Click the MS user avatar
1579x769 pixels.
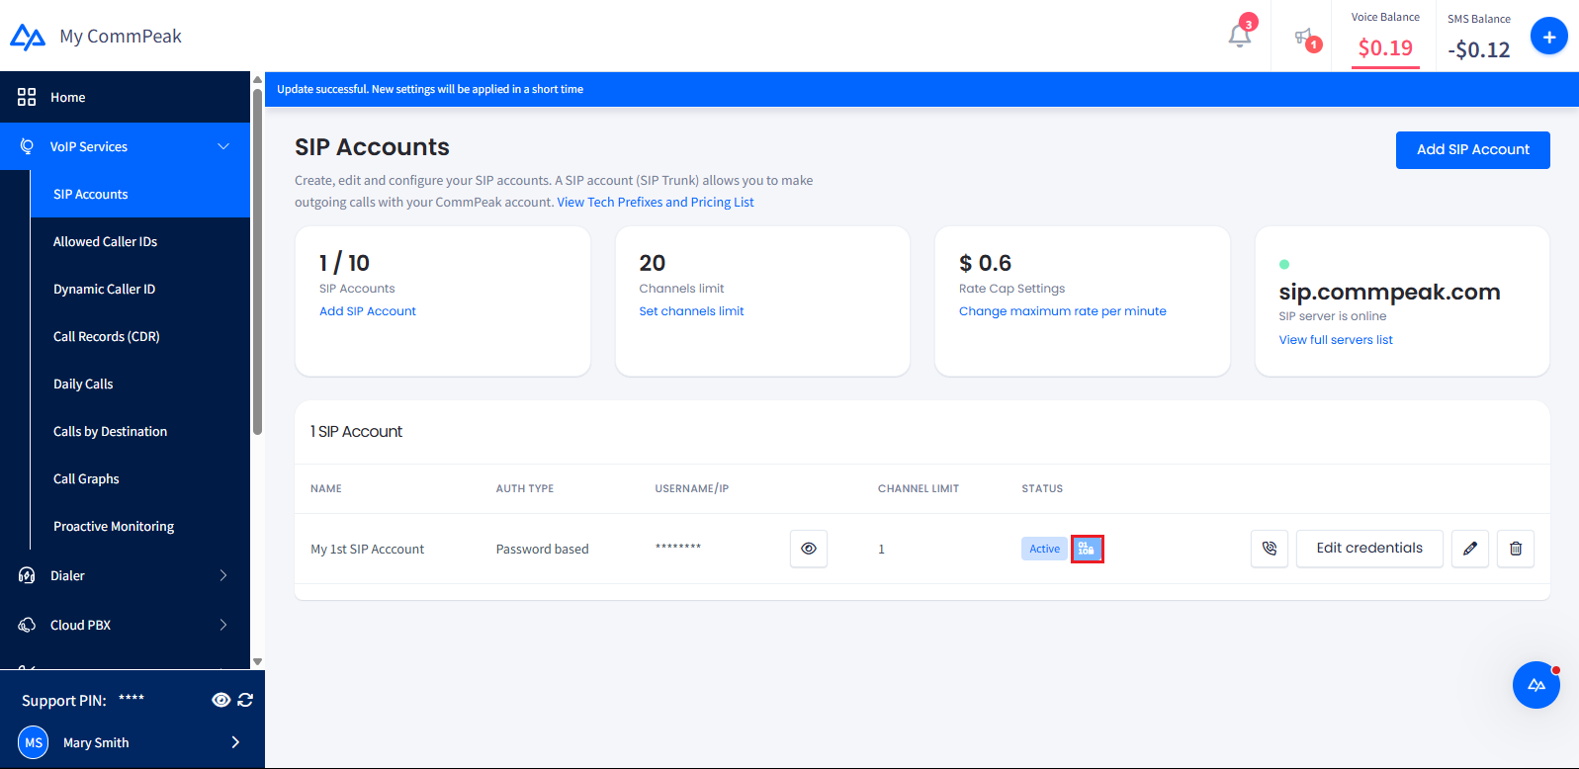34,742
